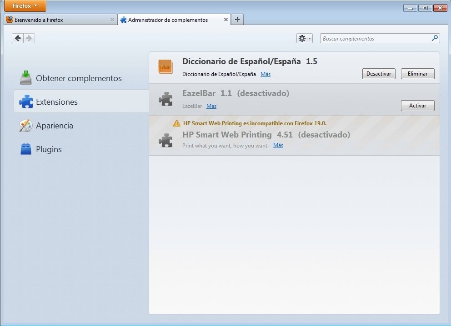Click the blue Plugins brick icon
The width and height of the screenshot is (451, 326).
coord(26,149)
